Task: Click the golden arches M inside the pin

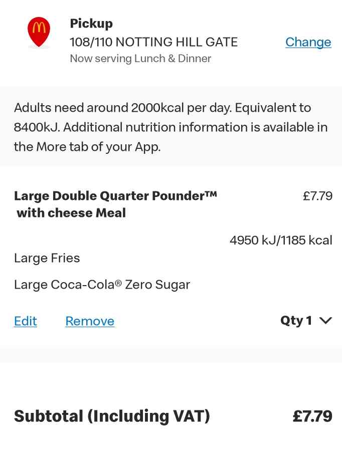Action: click(39, 28)
